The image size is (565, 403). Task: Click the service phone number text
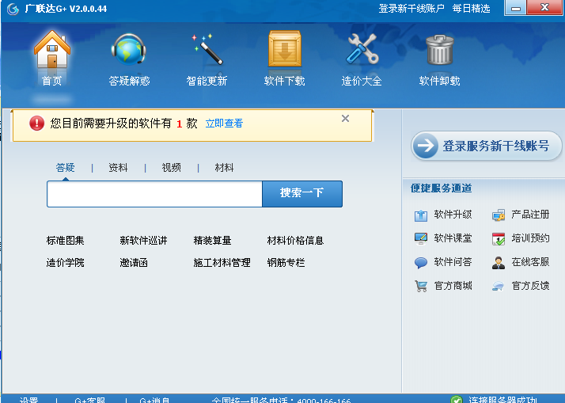(281, 400)
